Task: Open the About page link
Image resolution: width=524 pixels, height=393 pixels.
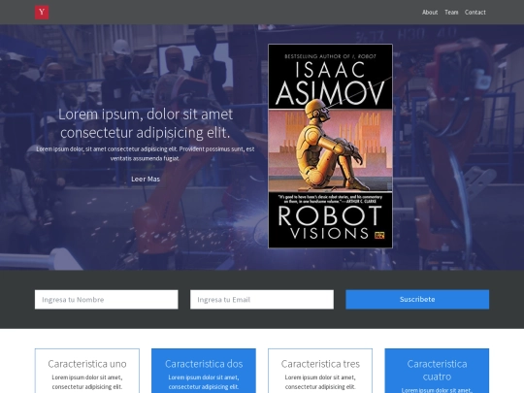Action: [430, 13]
